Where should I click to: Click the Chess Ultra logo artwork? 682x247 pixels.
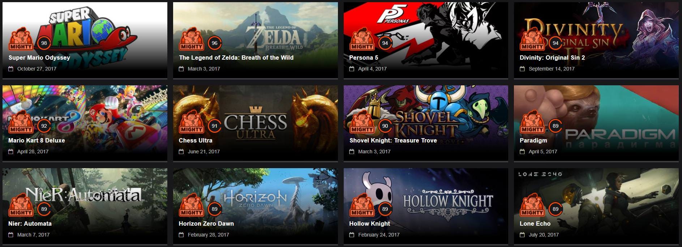tap(255, 123)
